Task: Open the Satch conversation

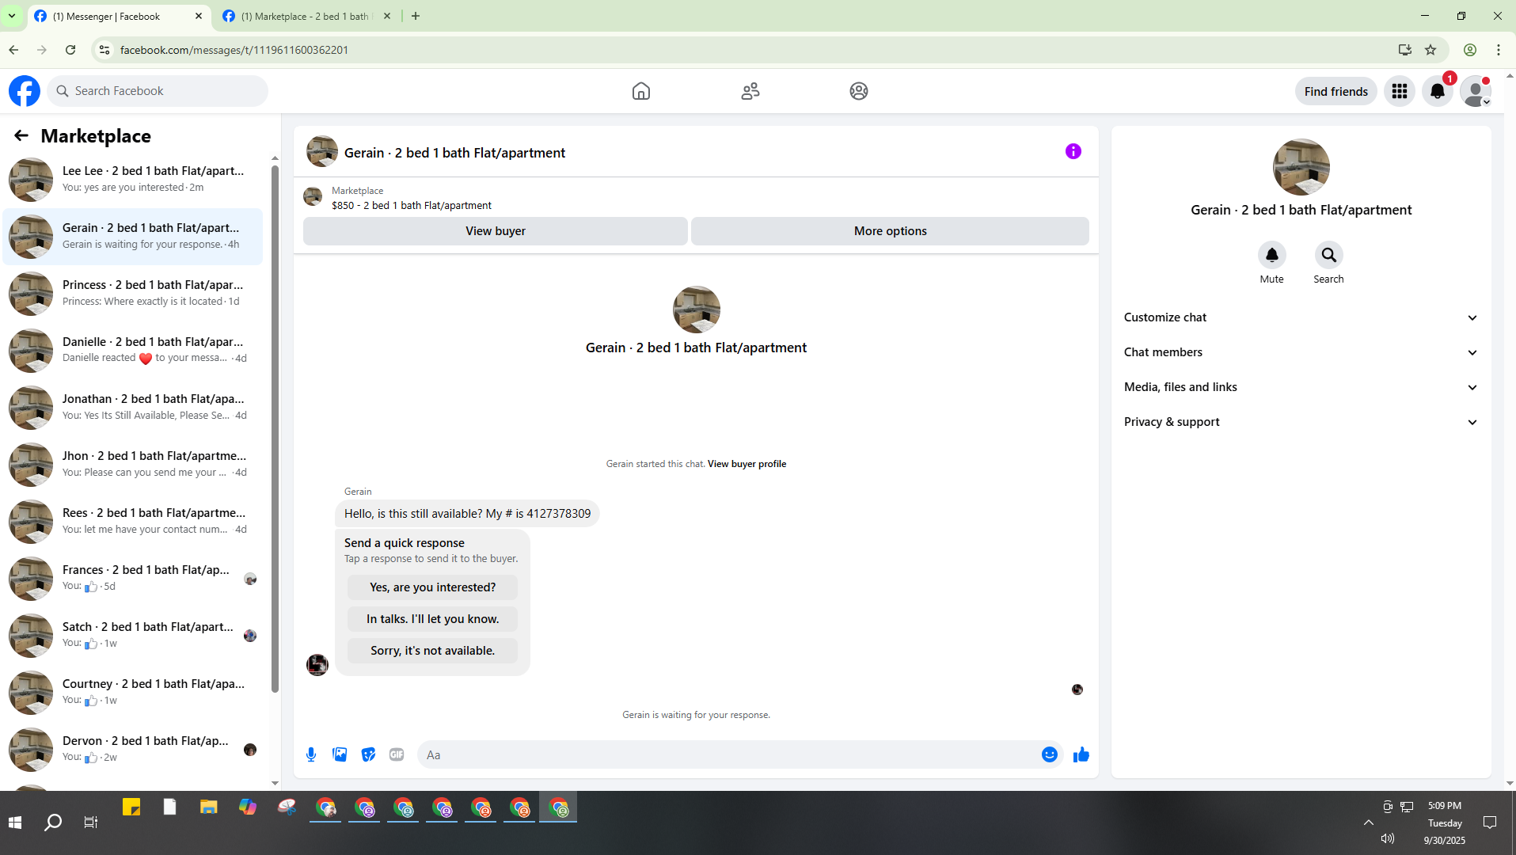Action: click(x=133, y=635)
